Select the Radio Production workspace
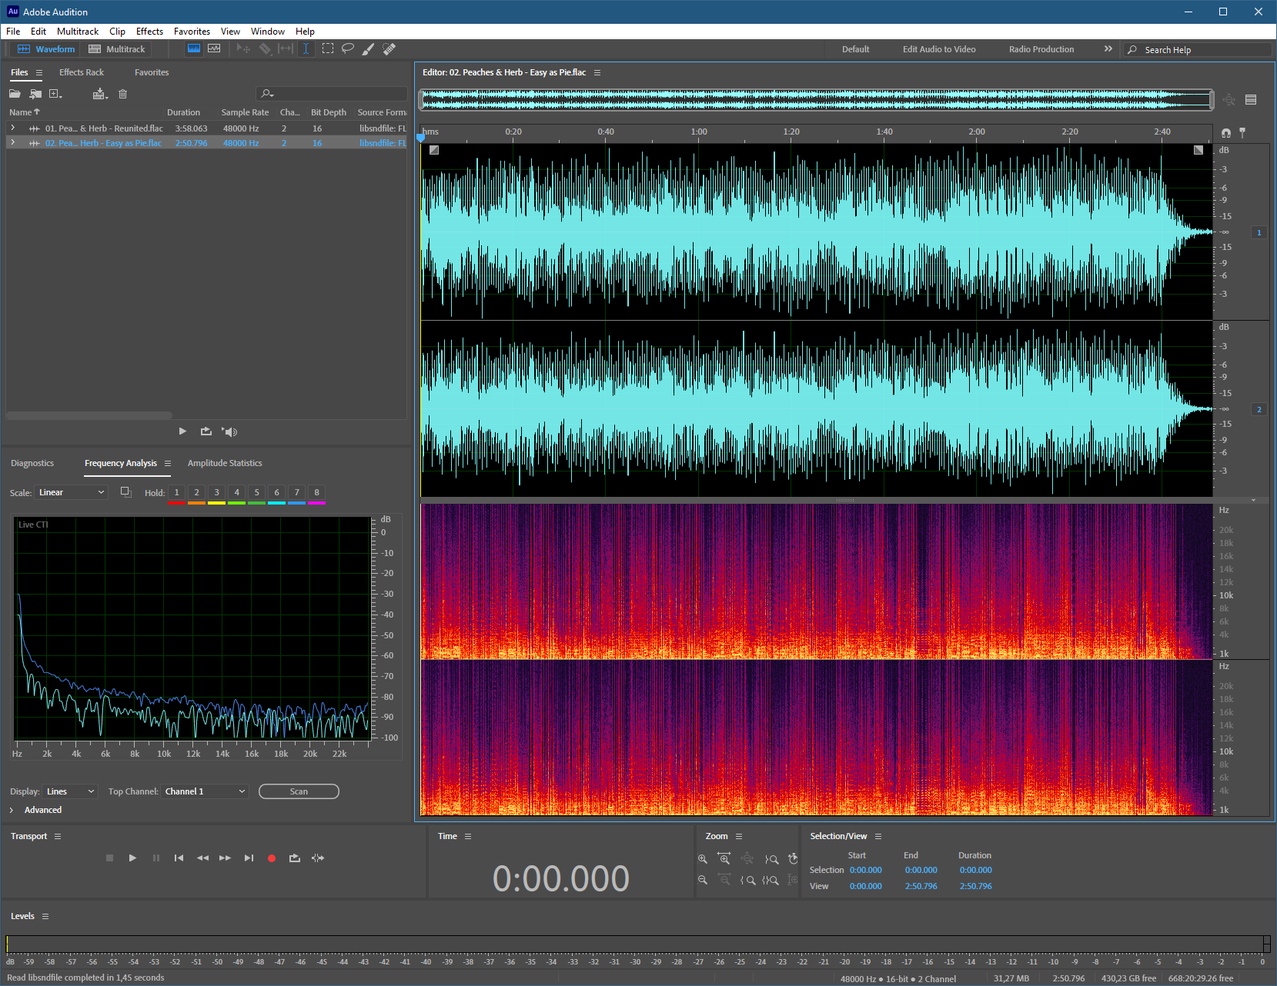 point(1041,49)
